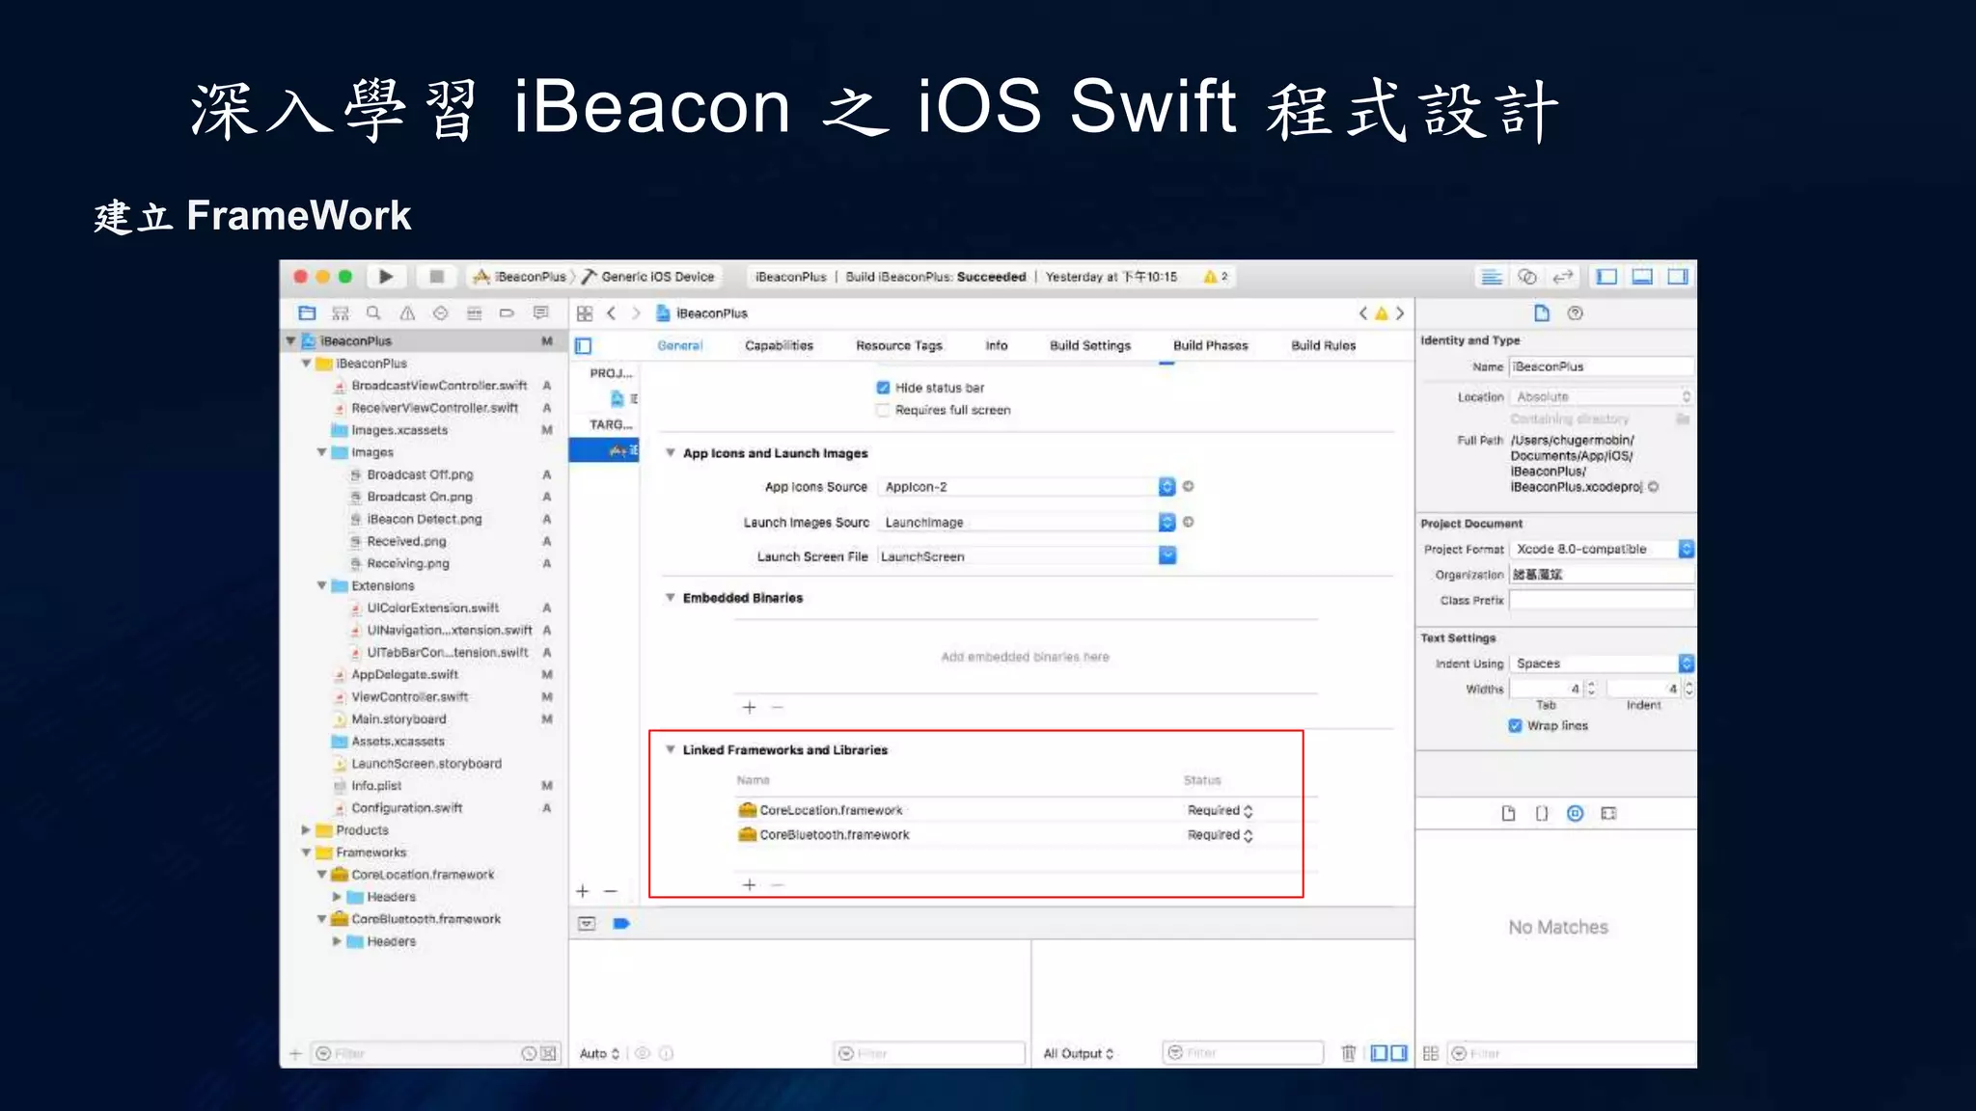The height and width of the screenshot is (1111, 1976).
Task: Switch to the Build Rules tab
Action: [x=1323, y=345]
